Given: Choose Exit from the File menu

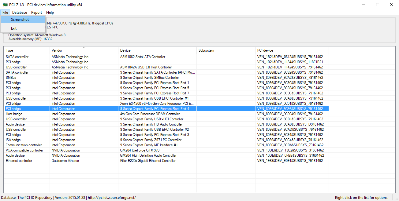Looking at the screenshot, I should [x=23, y=28].
